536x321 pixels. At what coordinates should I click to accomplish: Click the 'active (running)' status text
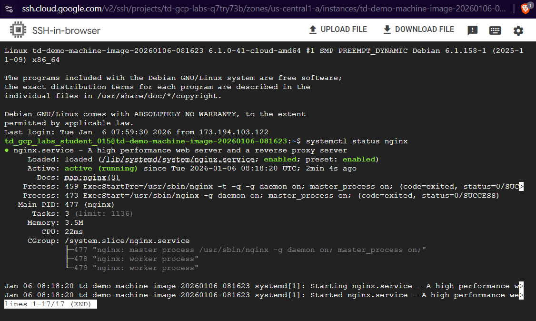click(x=101, y=169)
